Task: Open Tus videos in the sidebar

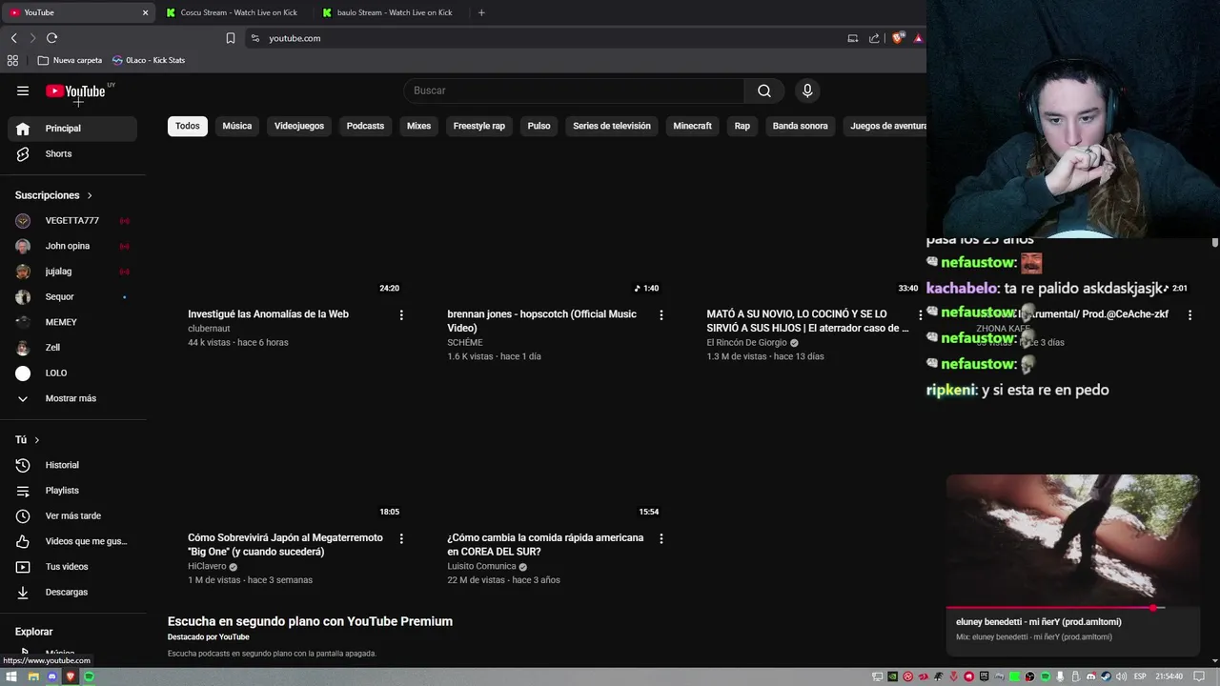Action: click(x=72, y=567)
